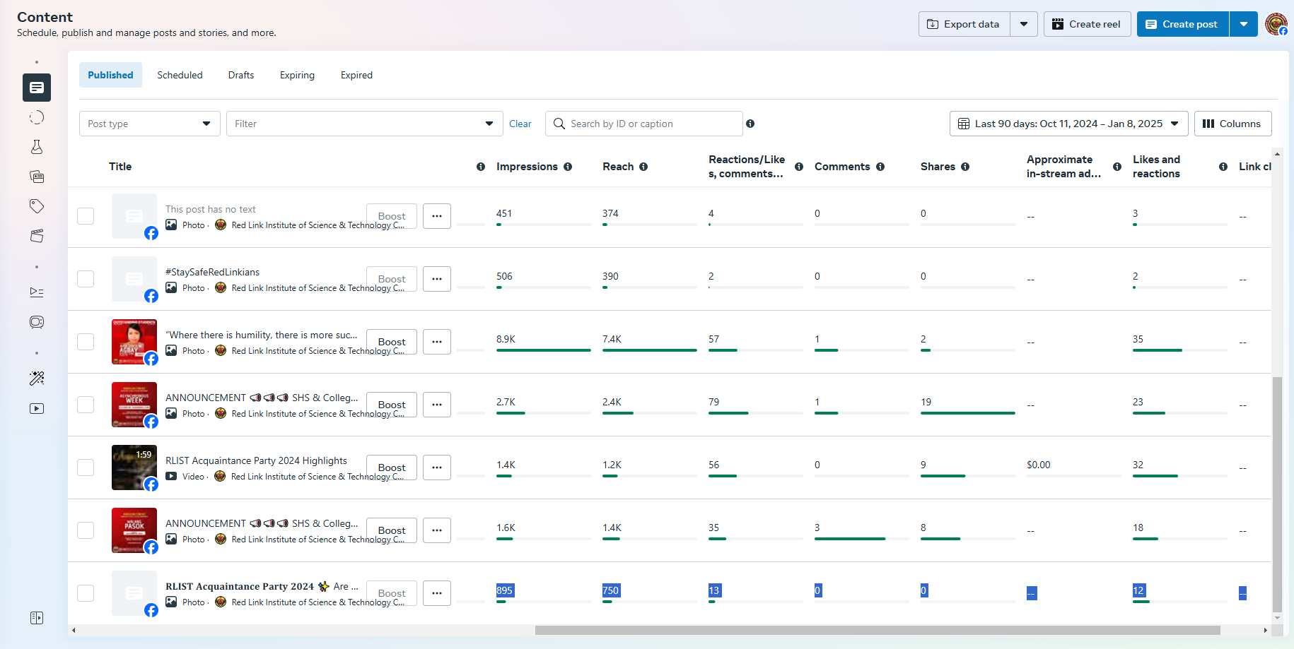Open the arrow dropdown next to Create post
This screenshot has height=649, width=1294.
coord(1243,24)
